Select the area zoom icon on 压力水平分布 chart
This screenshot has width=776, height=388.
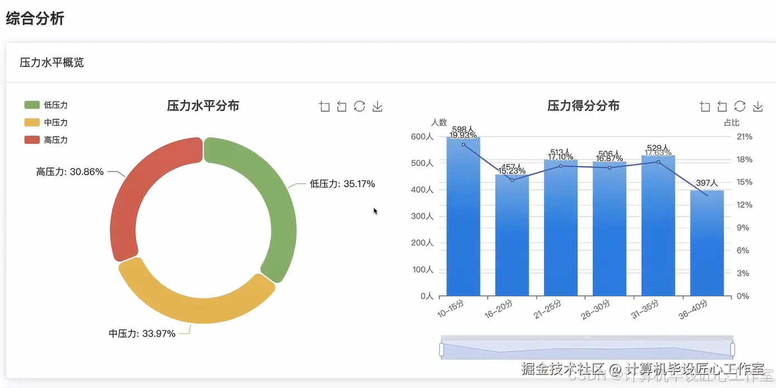[324, 106]
